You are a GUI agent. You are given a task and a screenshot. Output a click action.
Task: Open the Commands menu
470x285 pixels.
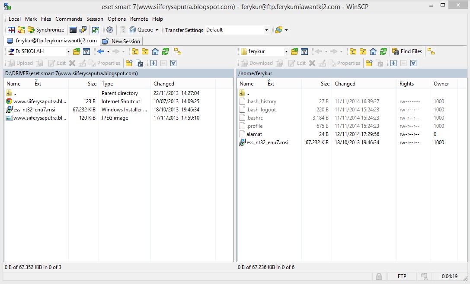[x=69, y=19]
